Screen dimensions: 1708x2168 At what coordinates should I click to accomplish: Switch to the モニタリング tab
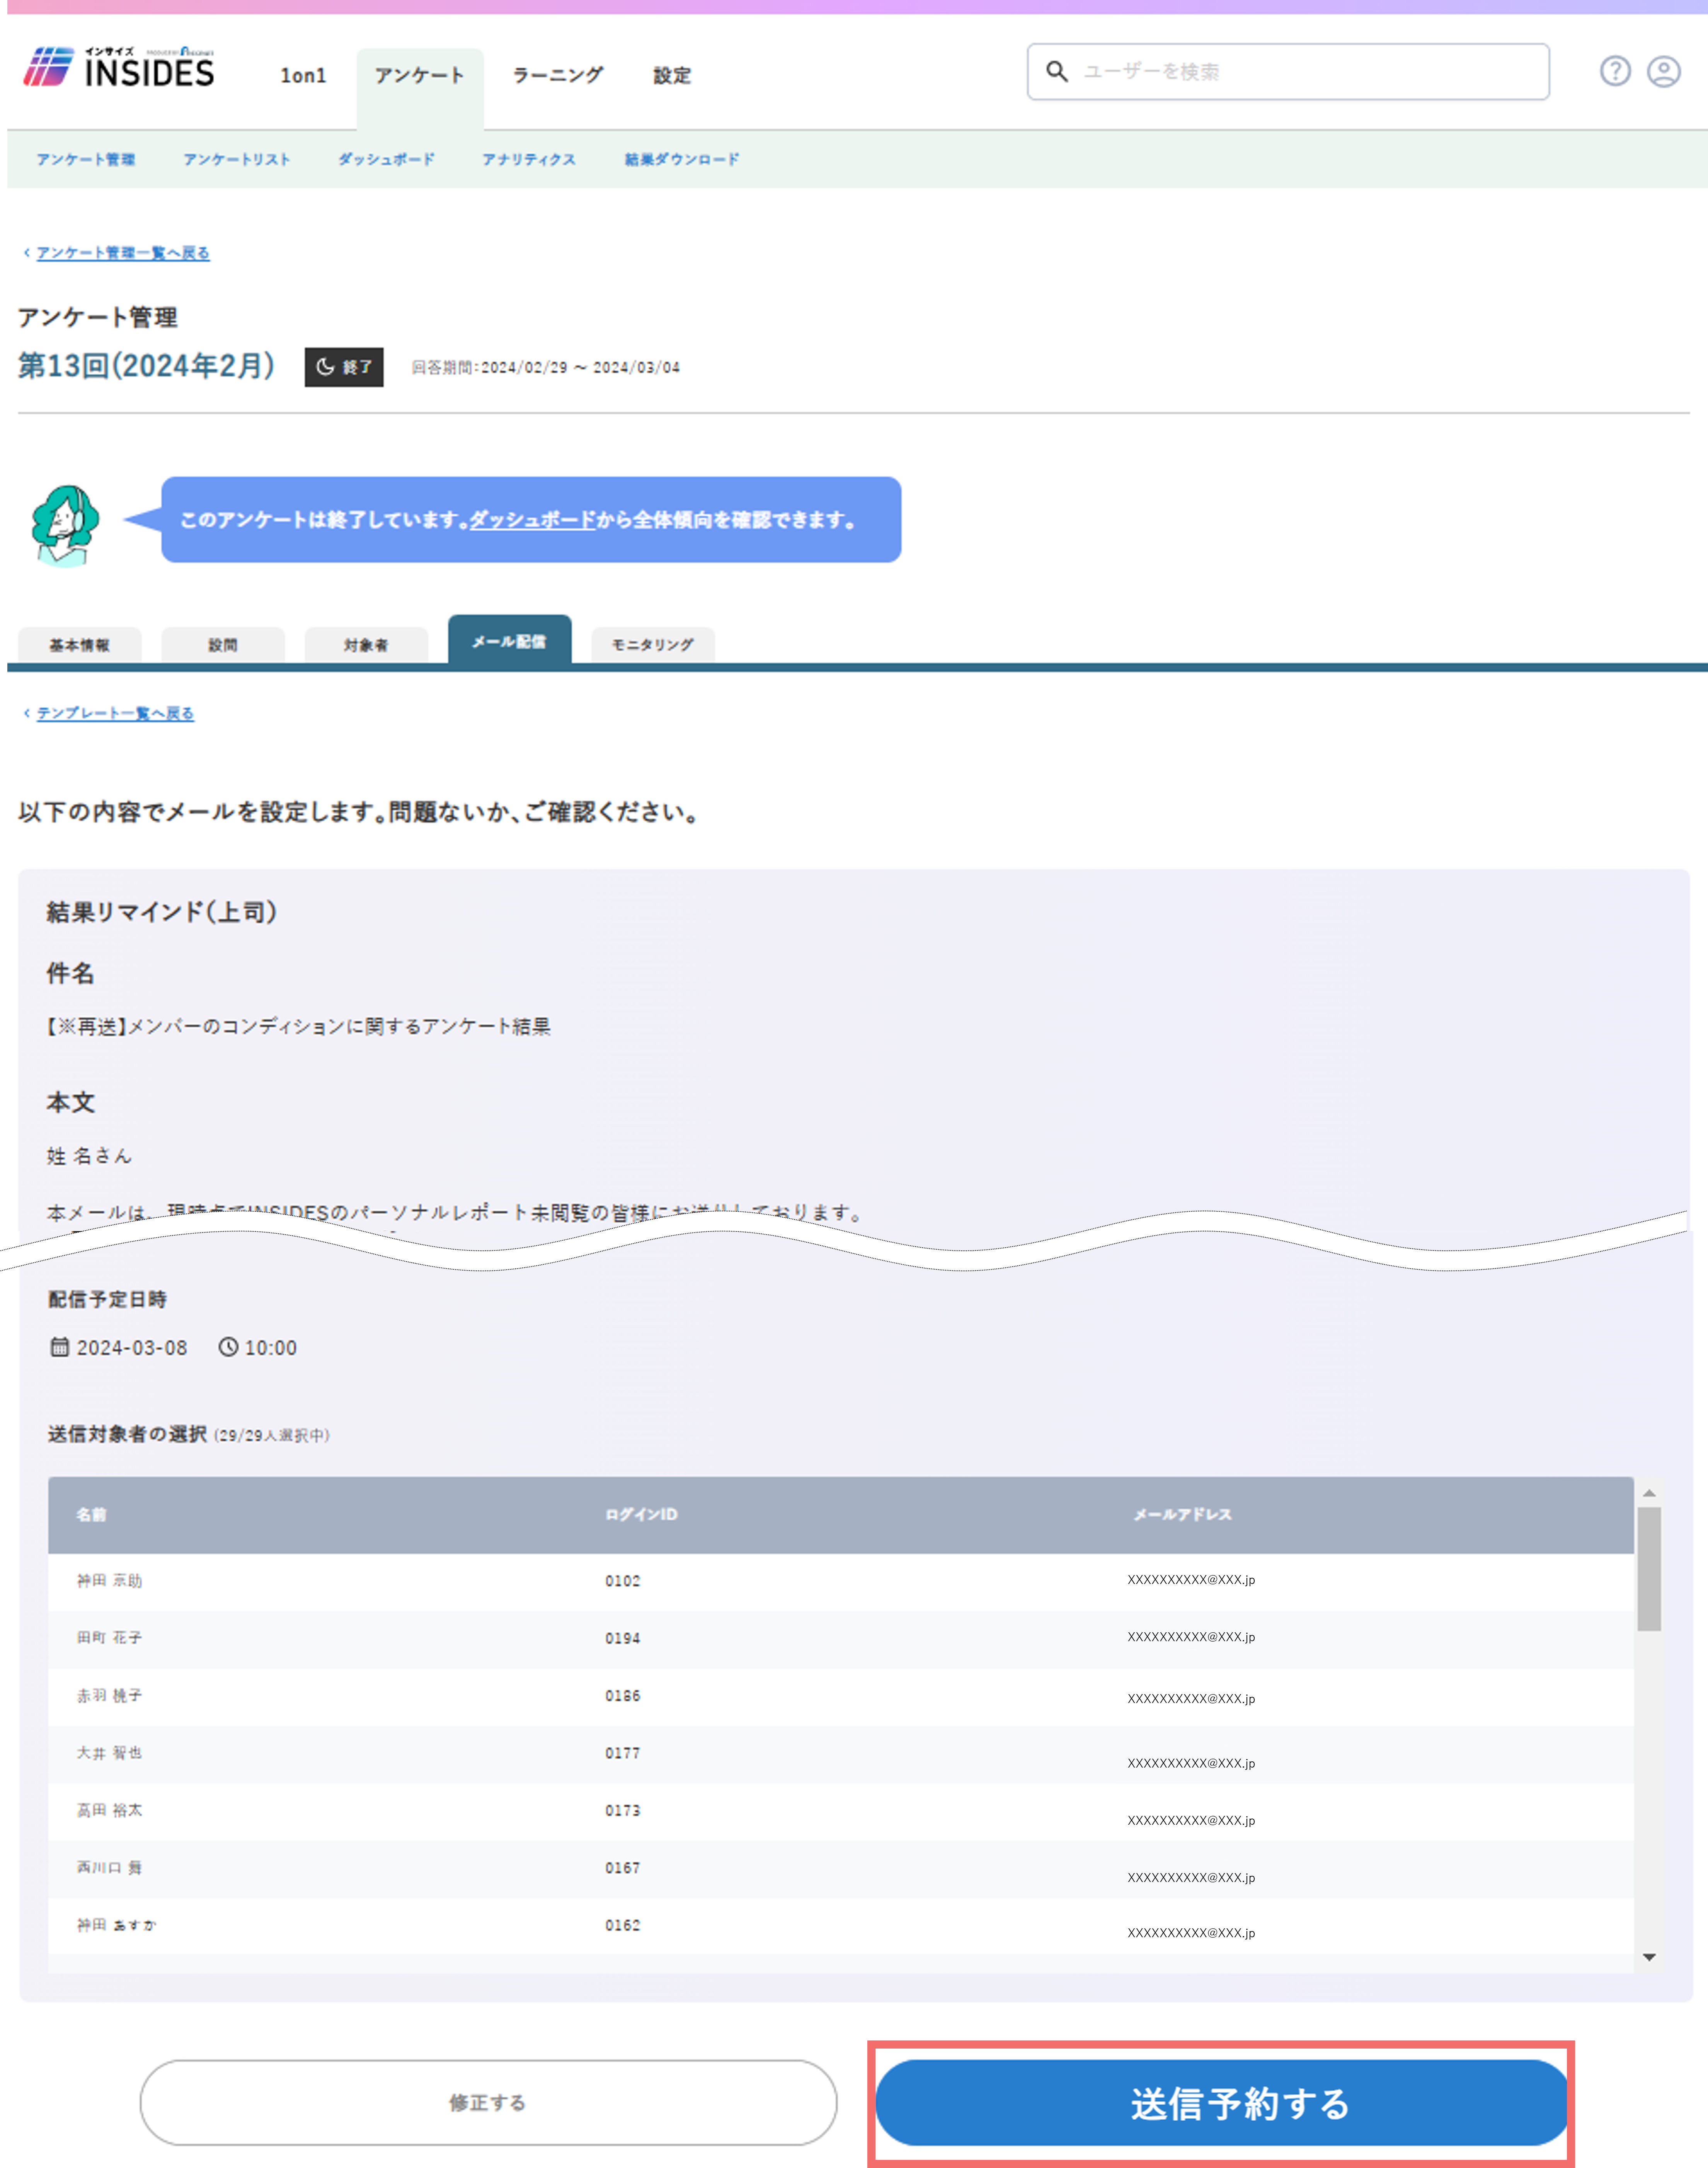pyautogui.click(x=653, y=645)
